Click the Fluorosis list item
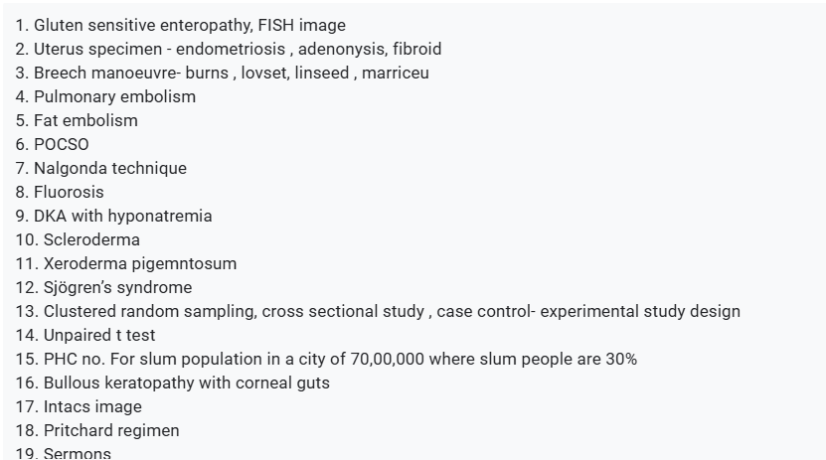 [60, 192]
